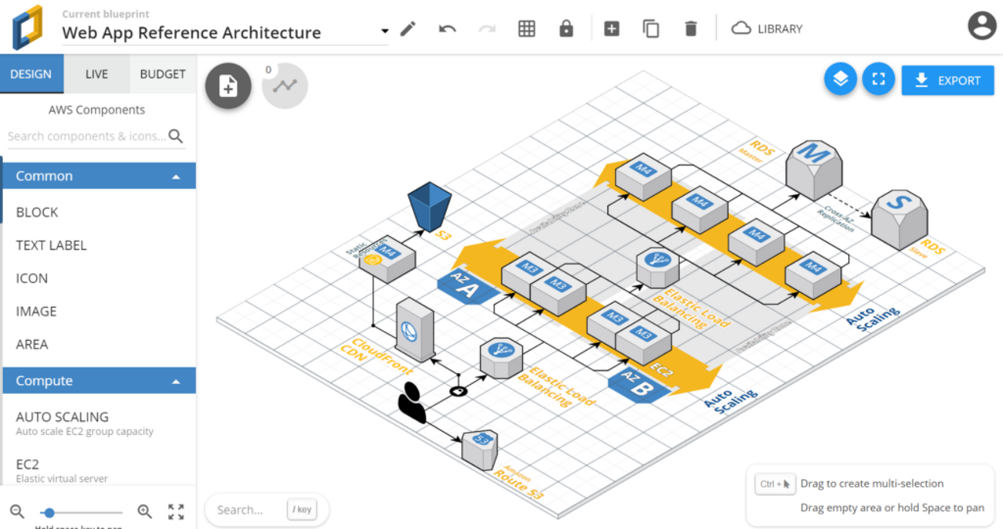Toggle the grid display icon
Viewport: 1003px width, 529px height.
(526, 29)
